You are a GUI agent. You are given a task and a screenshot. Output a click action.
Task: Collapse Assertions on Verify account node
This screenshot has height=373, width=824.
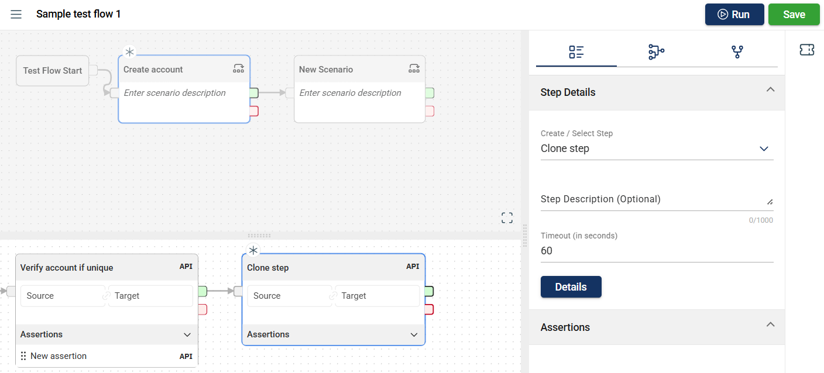tap(187, 335)
